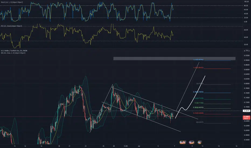Click the 25 date on time axis
Viewport: 251px width, 148px height.
tap(103, 146)
